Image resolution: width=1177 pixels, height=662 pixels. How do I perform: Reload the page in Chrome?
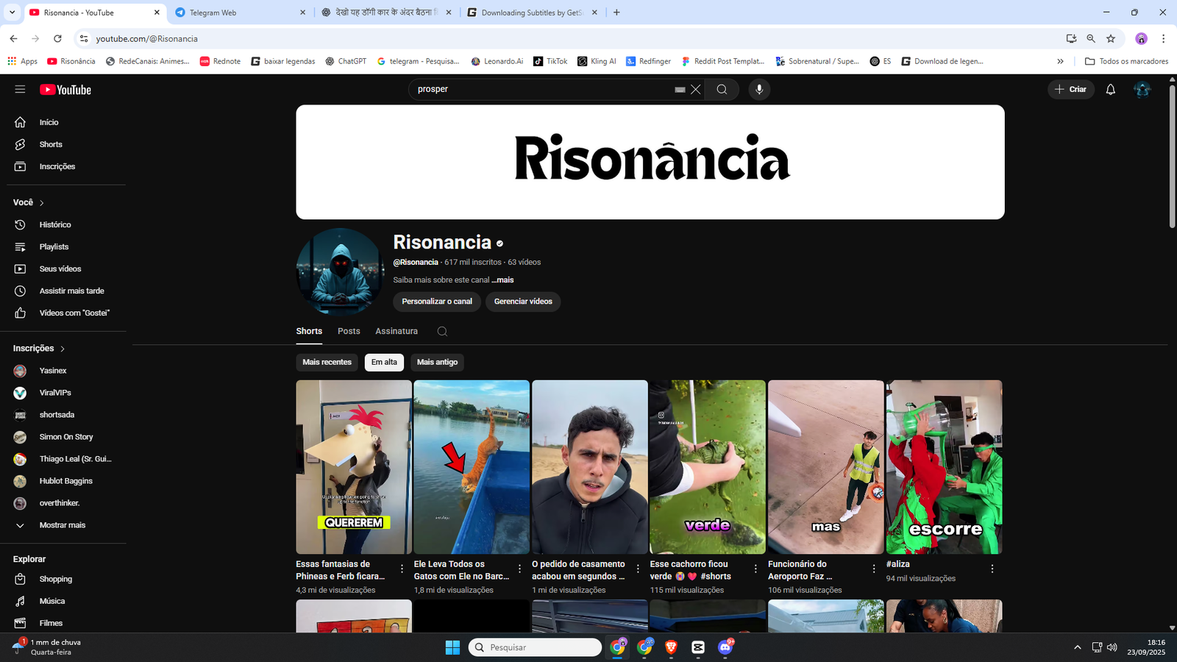pos(57,38)
